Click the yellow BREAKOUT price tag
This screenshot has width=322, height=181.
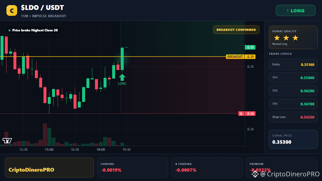(x=235, y=57)
